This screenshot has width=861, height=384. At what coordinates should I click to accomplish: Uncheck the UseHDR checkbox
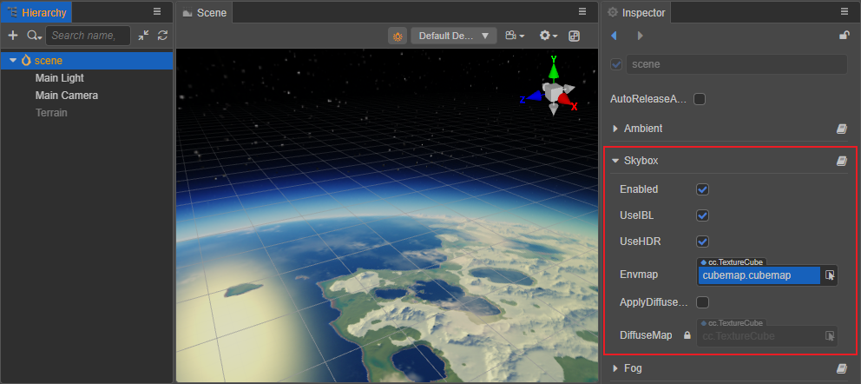pos(702,242)
